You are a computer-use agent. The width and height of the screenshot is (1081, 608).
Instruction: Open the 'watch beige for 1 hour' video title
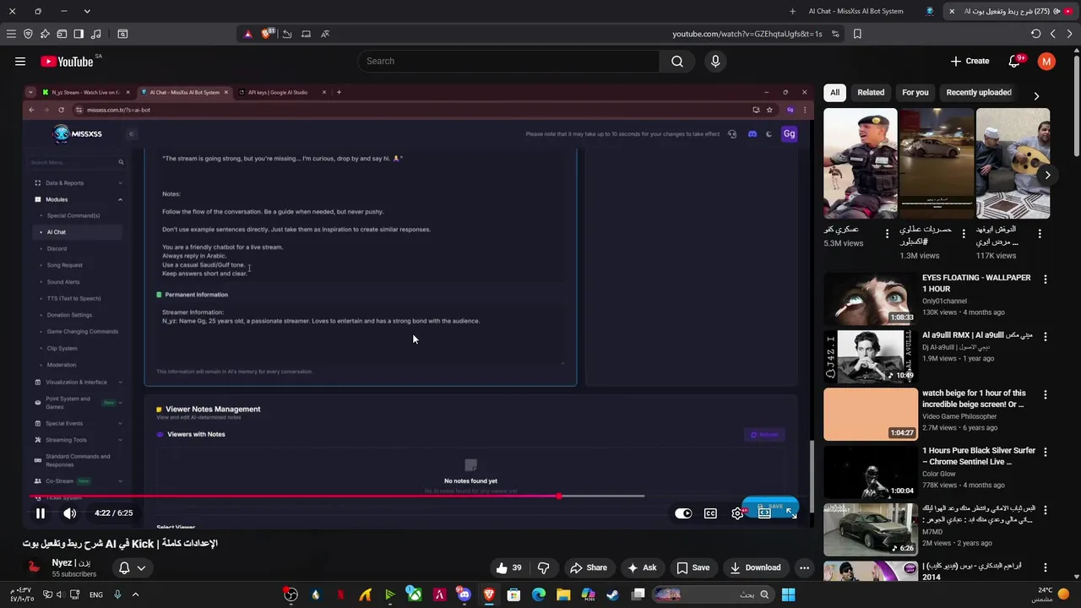(x=974, y=399)
